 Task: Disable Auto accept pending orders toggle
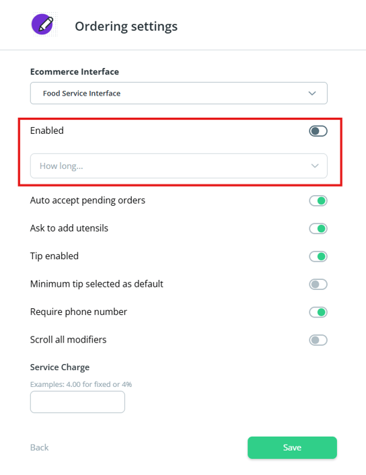318,201
